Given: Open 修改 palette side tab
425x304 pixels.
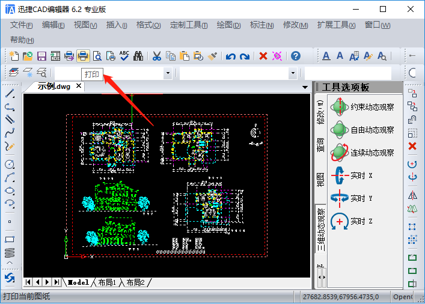Looking at the screenshot, I should (x=320, y=112).
